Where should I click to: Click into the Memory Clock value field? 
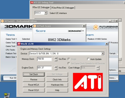44,59
